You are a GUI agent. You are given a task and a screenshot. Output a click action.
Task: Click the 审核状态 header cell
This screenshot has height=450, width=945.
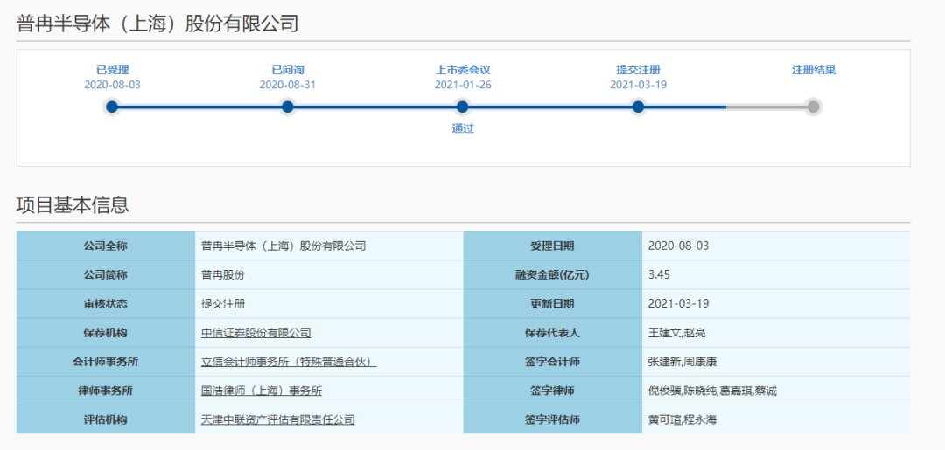(106, 304)
